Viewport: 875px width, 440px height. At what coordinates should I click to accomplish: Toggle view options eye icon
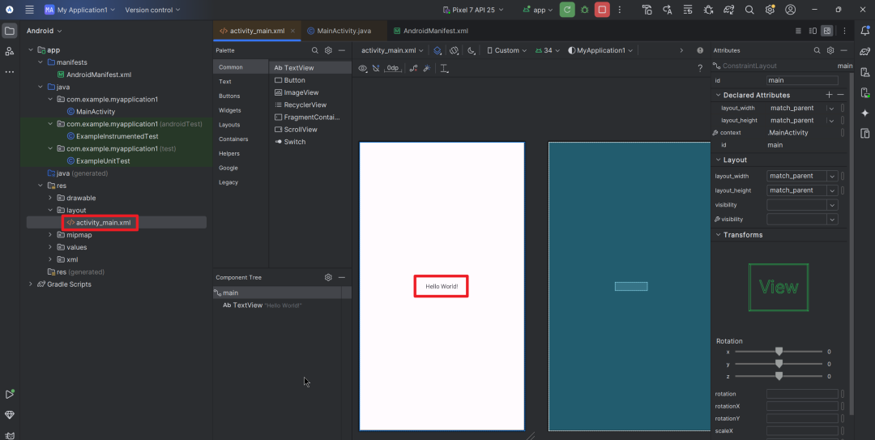(x=362, y=68)
